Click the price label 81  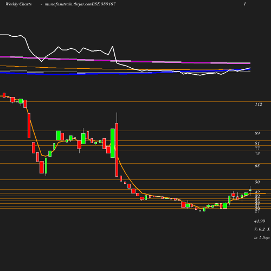pos(257,143)
